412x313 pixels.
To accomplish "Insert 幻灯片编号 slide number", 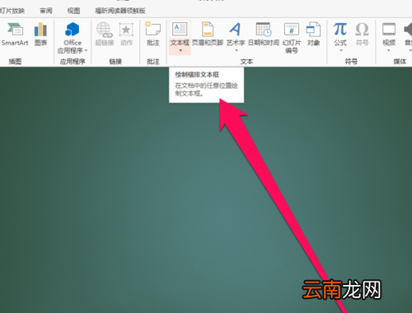I will click(292, 38).
